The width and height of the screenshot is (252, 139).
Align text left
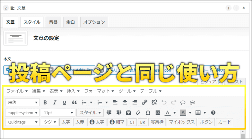point(115,102)
